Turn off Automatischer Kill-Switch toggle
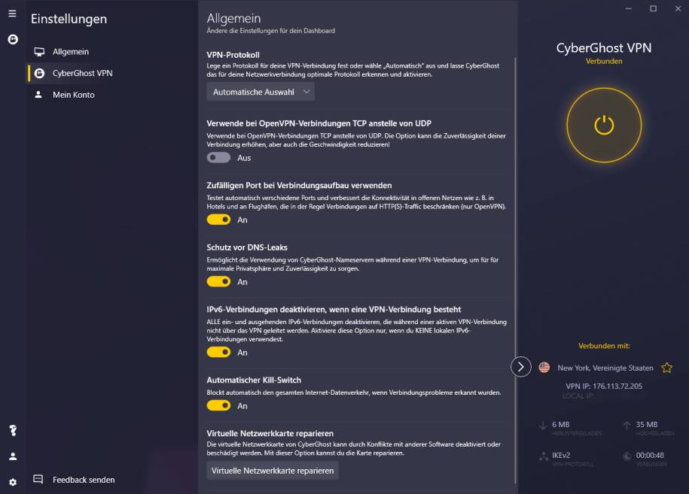 pyautogui.click(x=218, y=405)
